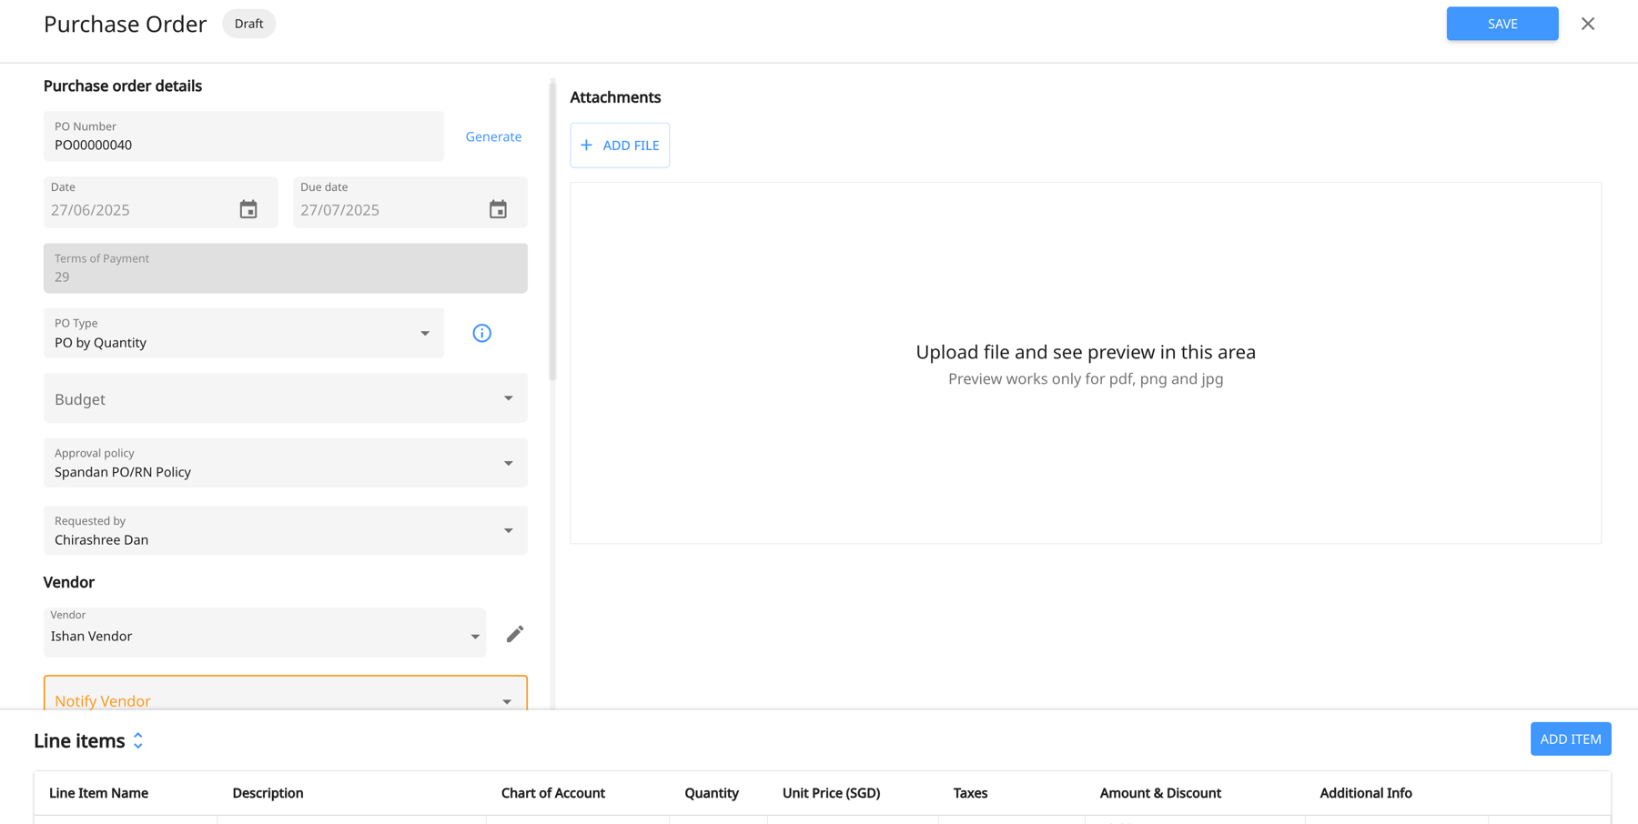Screen dimensions: 1638x824
Task: Expand the Approval policy dropdown
Action: (508, 462)
